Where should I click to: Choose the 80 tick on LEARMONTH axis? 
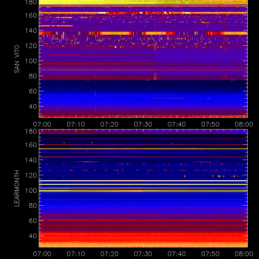[x=33, y=206]
